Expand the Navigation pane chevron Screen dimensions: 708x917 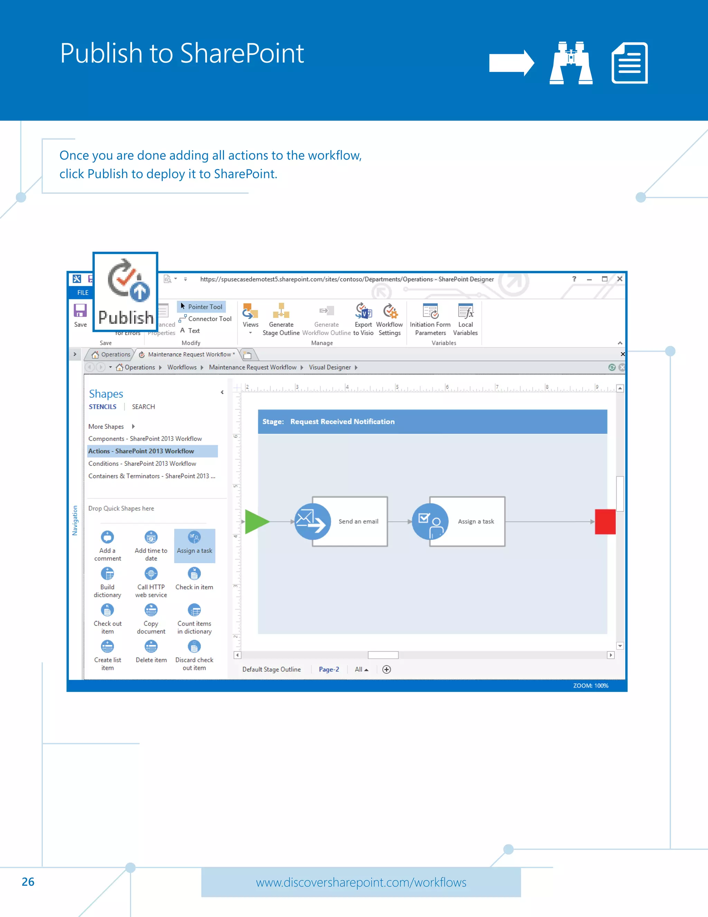[75, 354]
